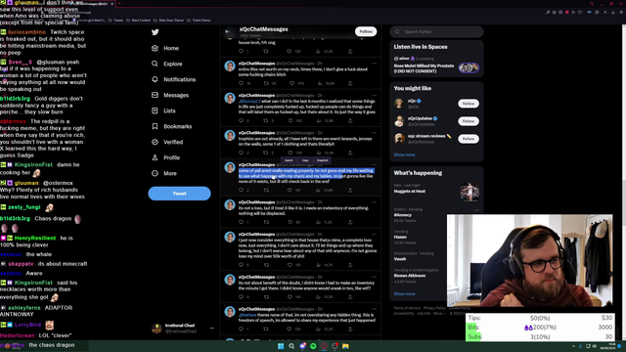Follow the xQc suggested account

pos(468,104)
